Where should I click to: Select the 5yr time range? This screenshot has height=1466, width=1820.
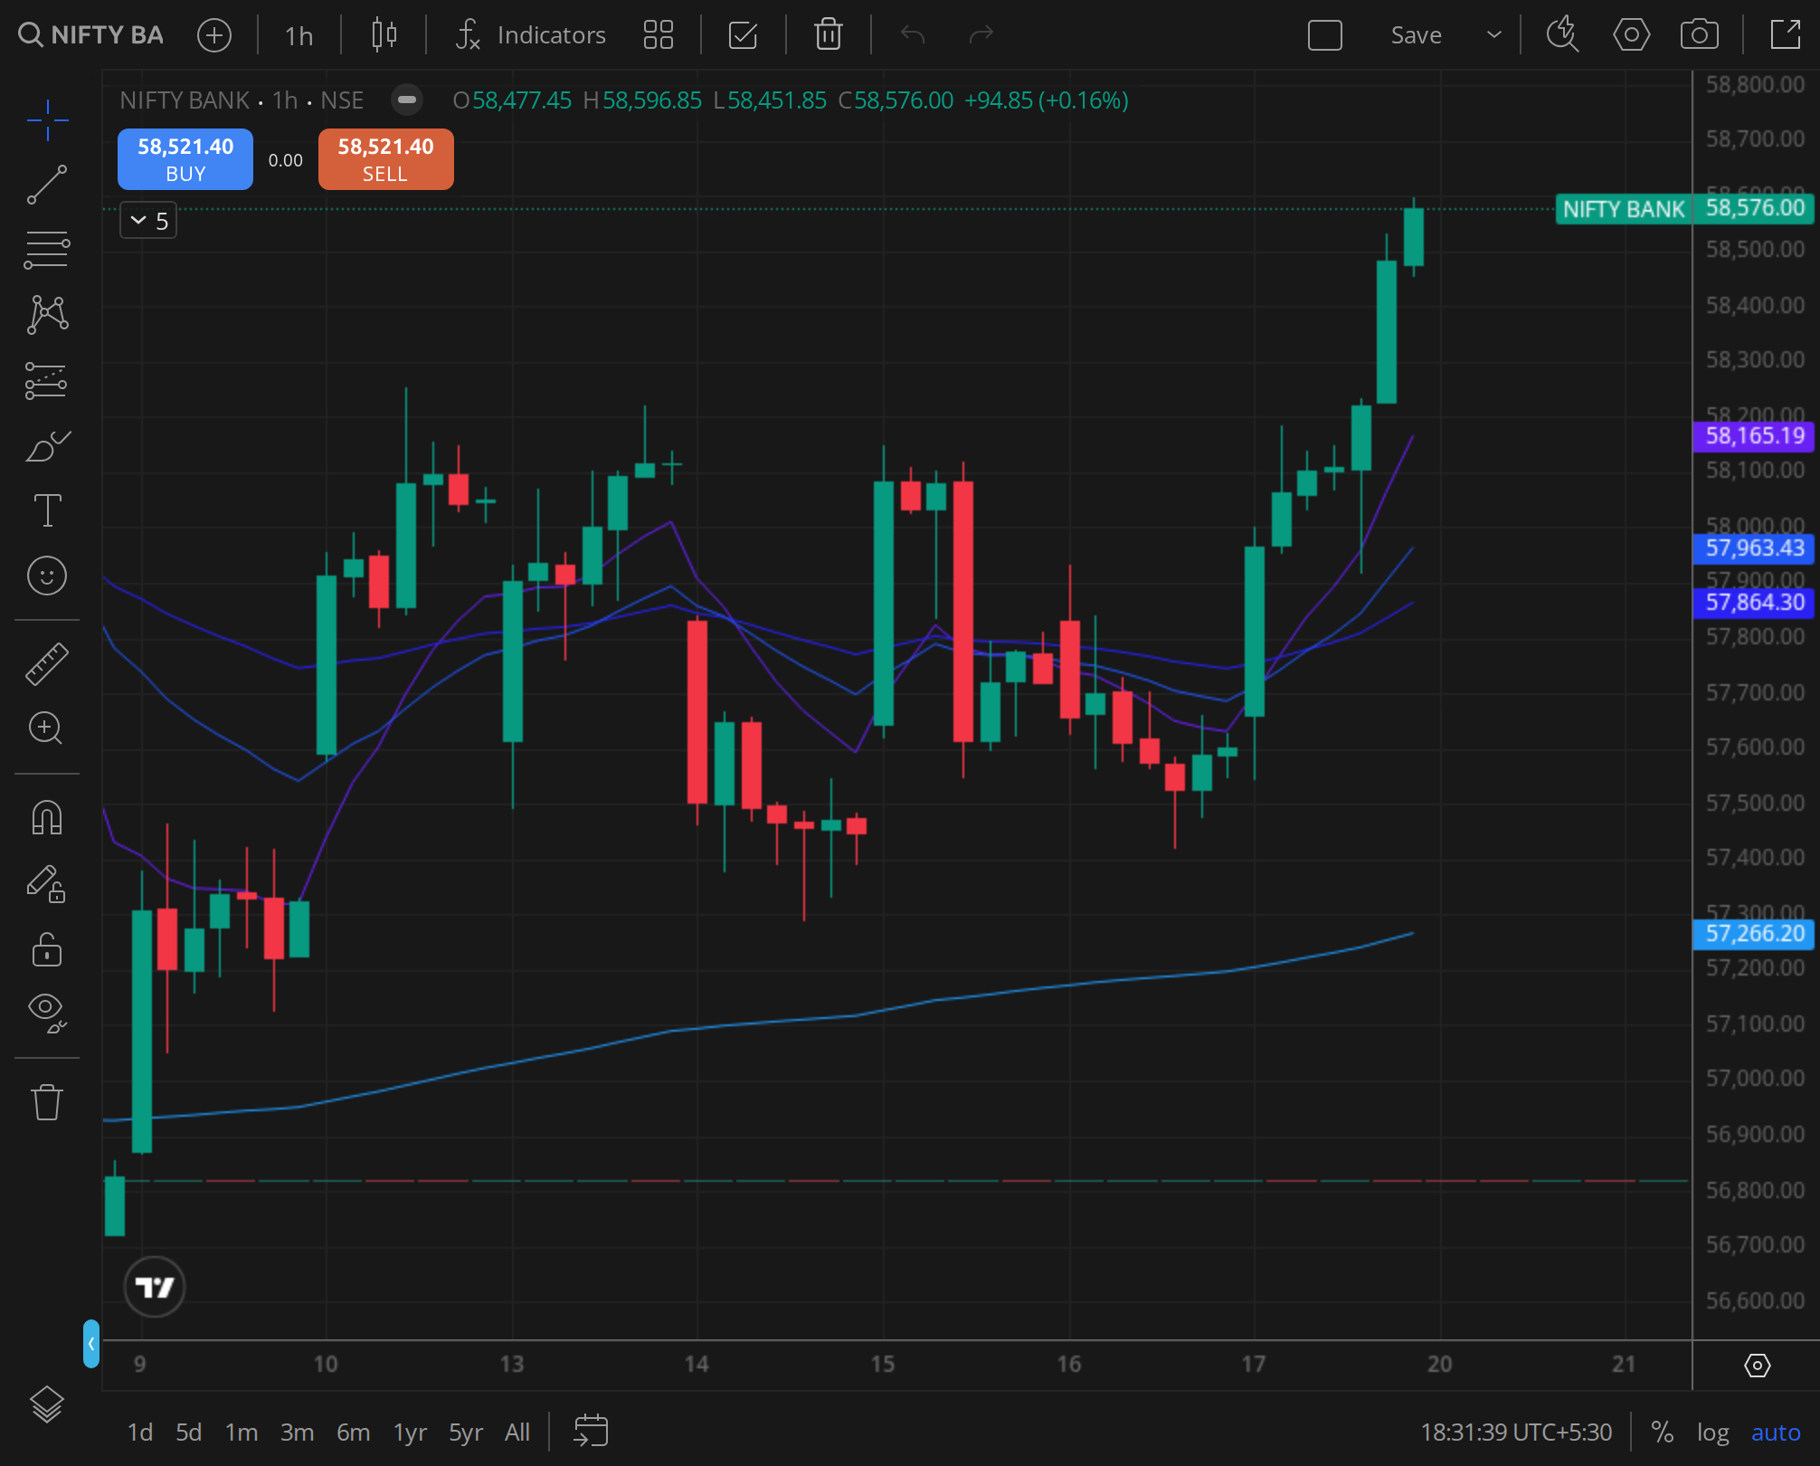[466, 1433]
